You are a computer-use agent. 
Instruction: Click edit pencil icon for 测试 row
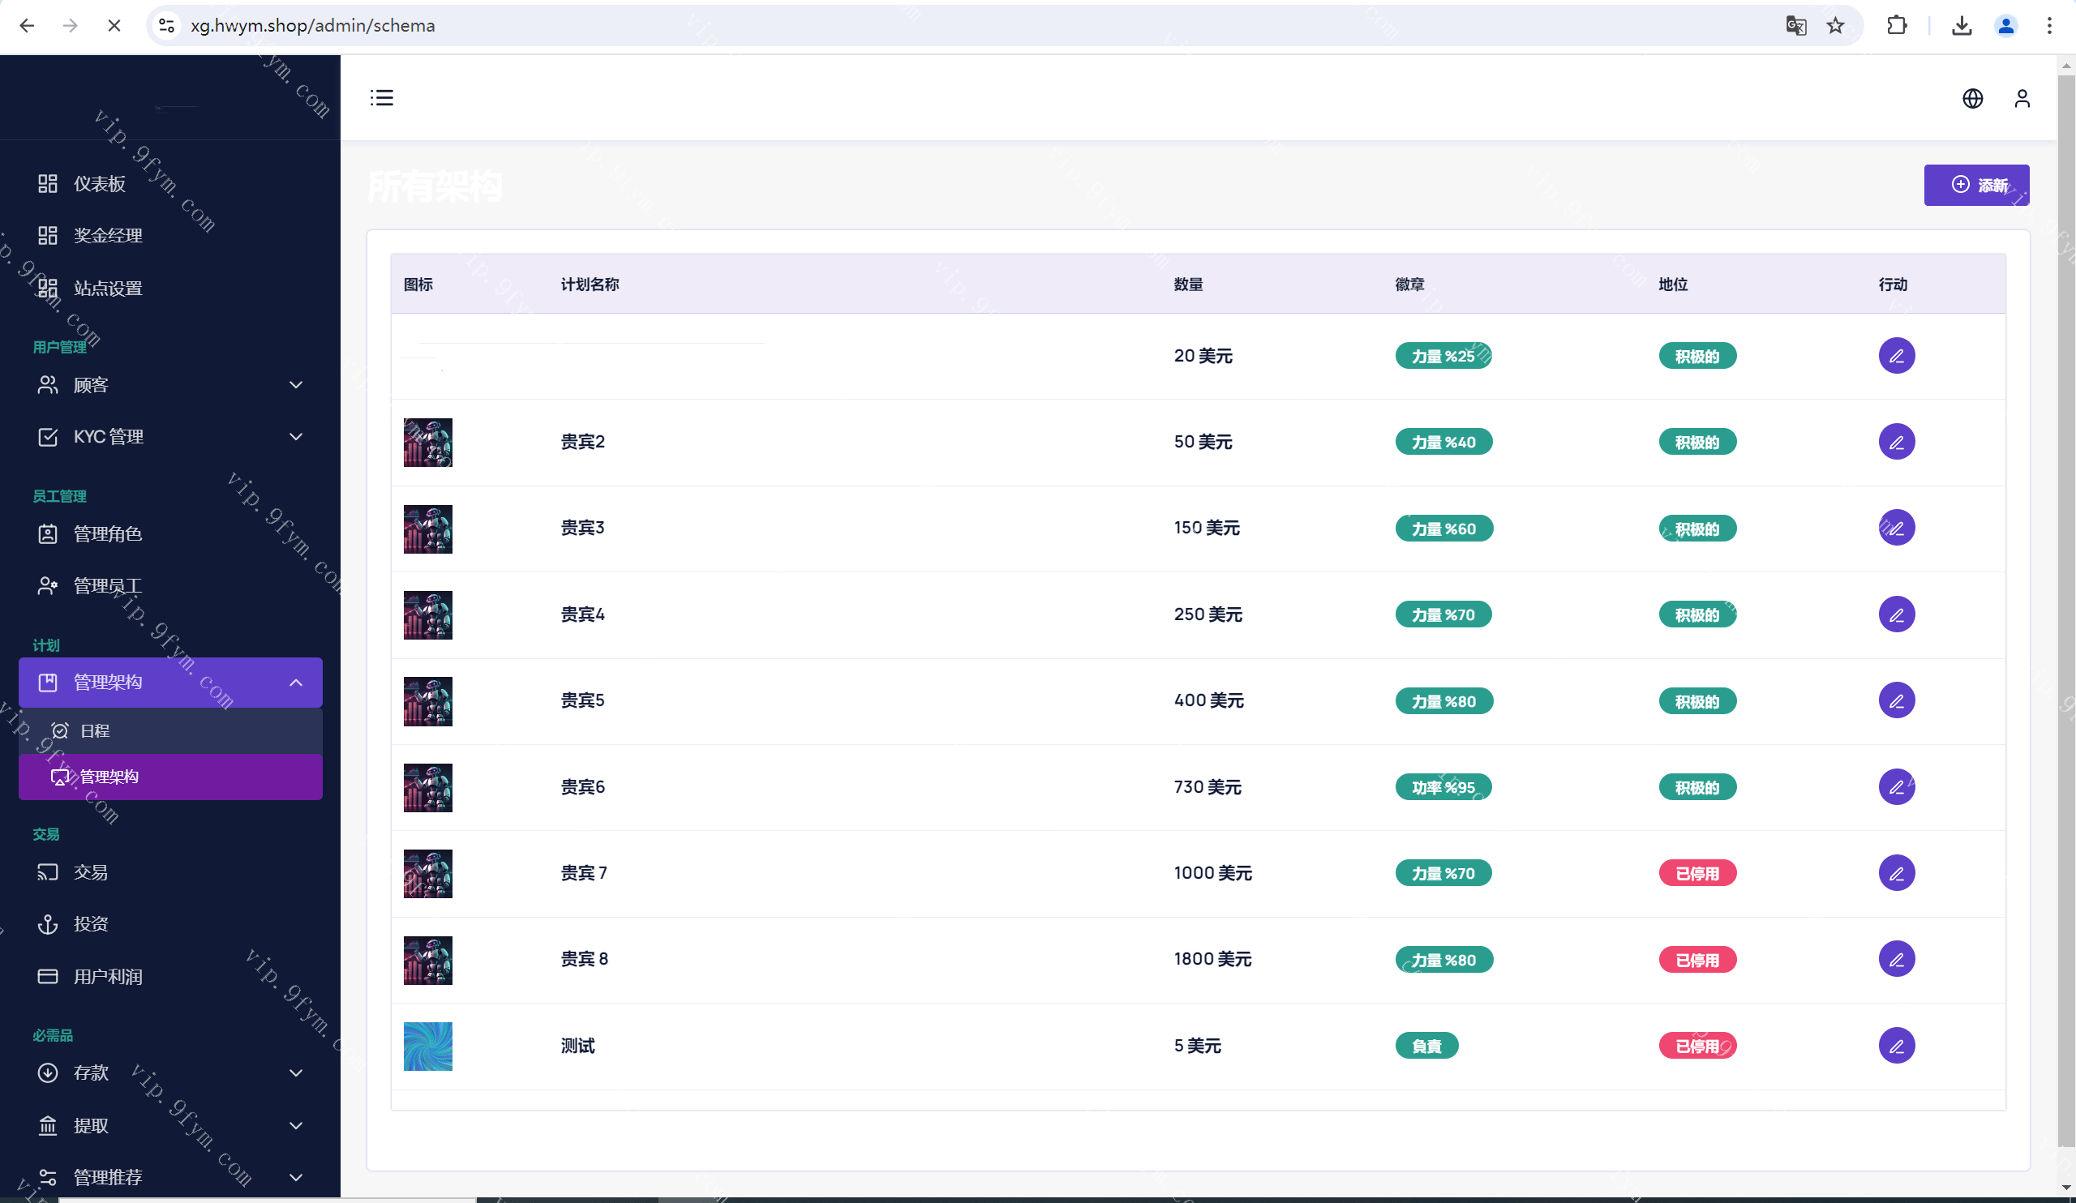coord(1896,1046)
